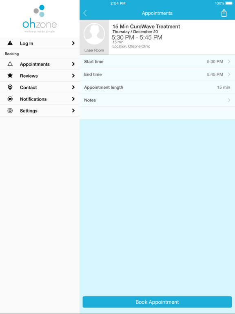Open Reviews in the sidebar
This screenshot has height=314, width=235.
pyautogui.click(x=40, y=76)
